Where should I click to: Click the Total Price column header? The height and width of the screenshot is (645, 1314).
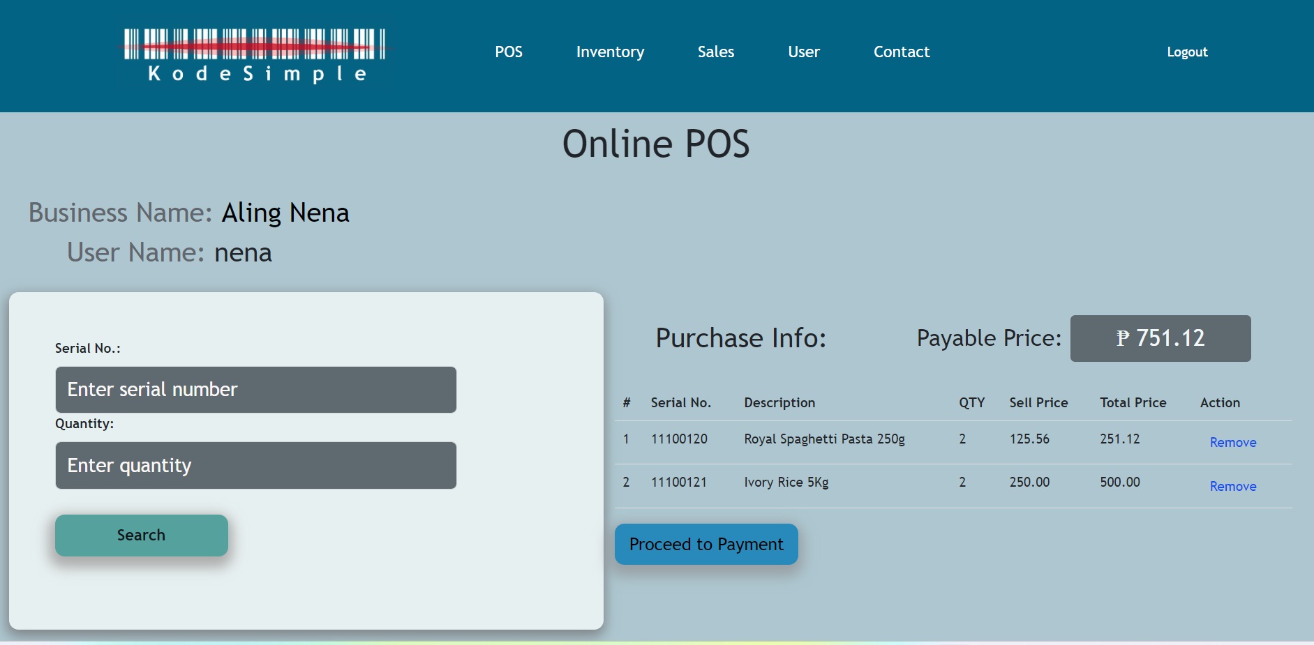point(1133,403)
